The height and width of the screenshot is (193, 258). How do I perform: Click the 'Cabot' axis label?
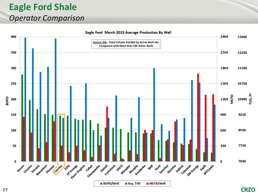coord(89,168)
